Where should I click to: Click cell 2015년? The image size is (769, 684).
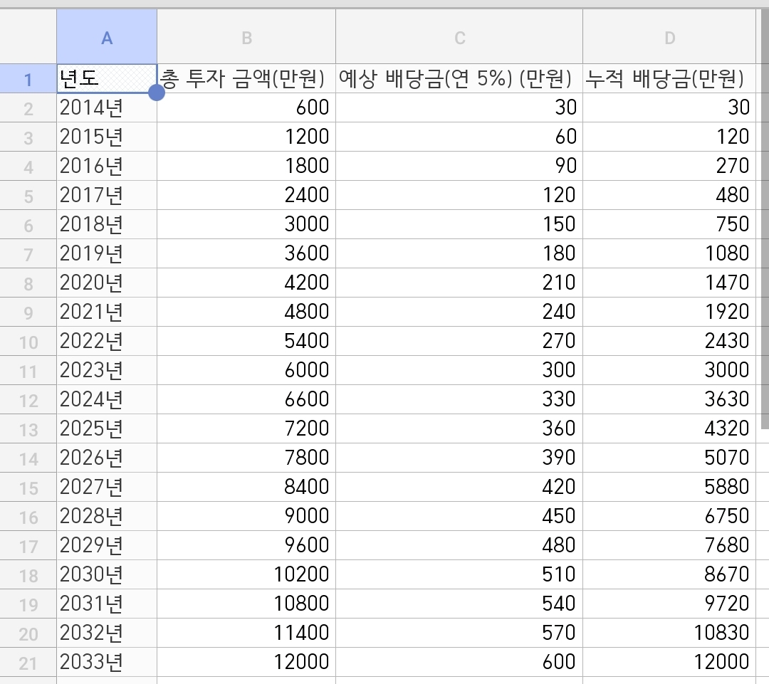pos(107,137)
